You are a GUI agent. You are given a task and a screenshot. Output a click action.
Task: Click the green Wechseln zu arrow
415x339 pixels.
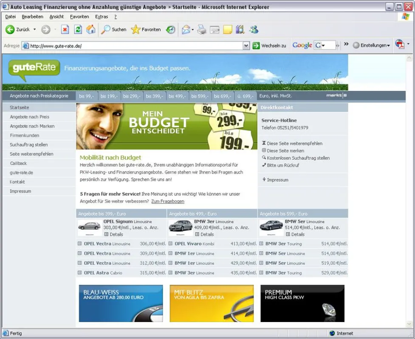(x=256, y=45)
